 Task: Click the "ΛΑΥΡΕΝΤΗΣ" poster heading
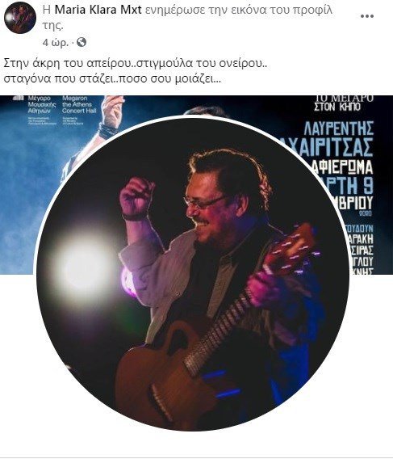[339, 128]
